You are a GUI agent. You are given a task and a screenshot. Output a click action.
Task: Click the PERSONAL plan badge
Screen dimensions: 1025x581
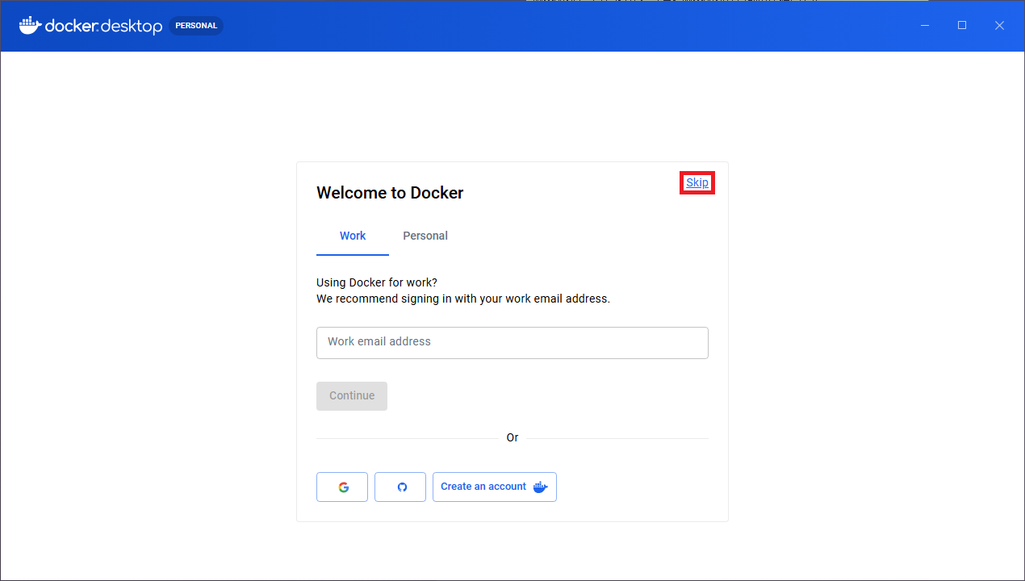click(196, 26)
